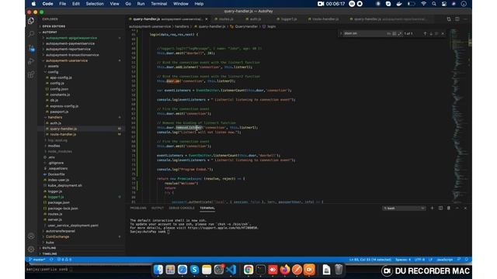Open the Search view in activity bar
Viewport: 497px width, 279px height.
point(31,34)
